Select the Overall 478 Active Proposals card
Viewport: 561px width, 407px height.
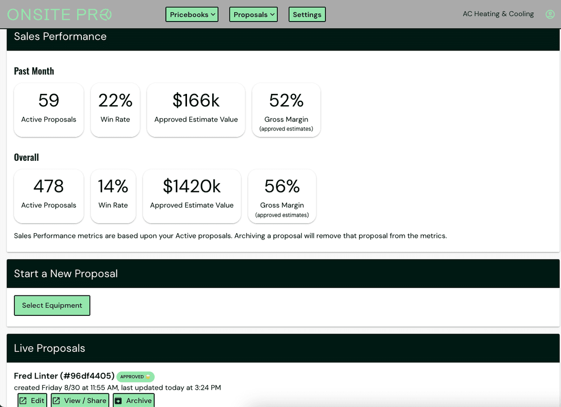49,196
